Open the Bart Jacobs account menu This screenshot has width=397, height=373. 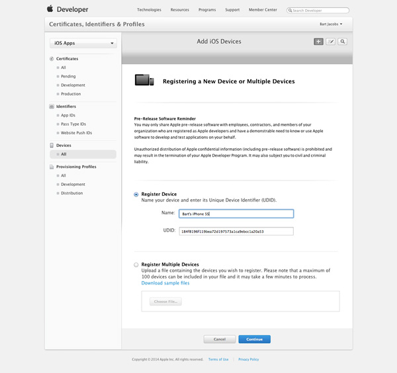coord(331,24)
